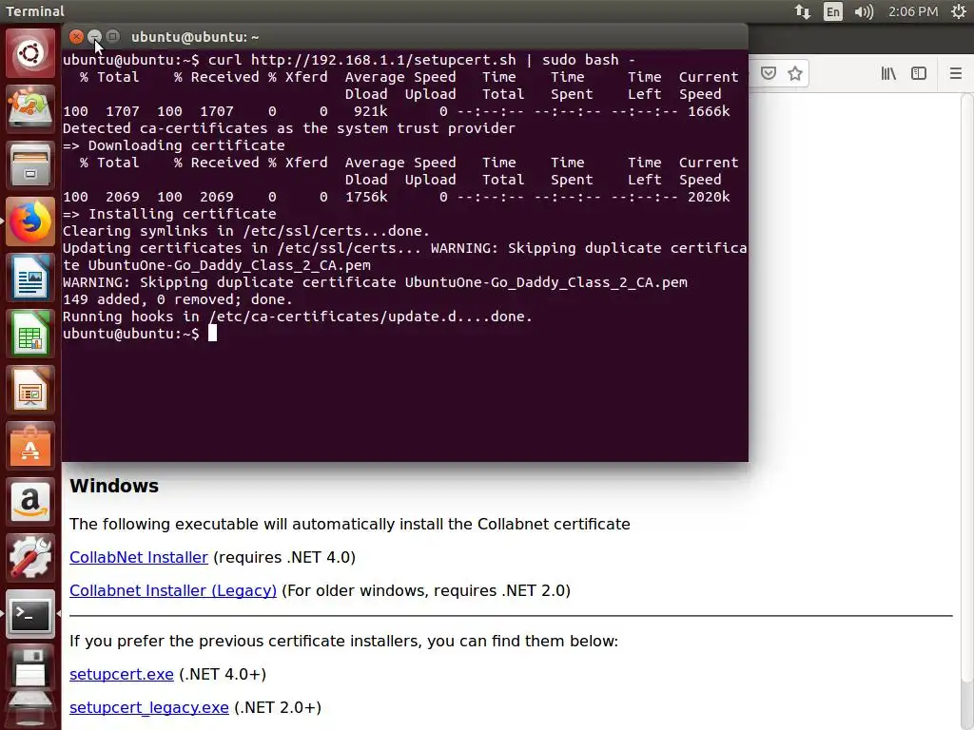
Task: Minimize the ubuntu@ubuntu terminal window
Action: click(x=94, y=37)
